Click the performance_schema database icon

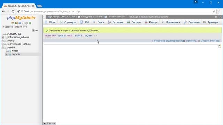click(x=6, y=44)
